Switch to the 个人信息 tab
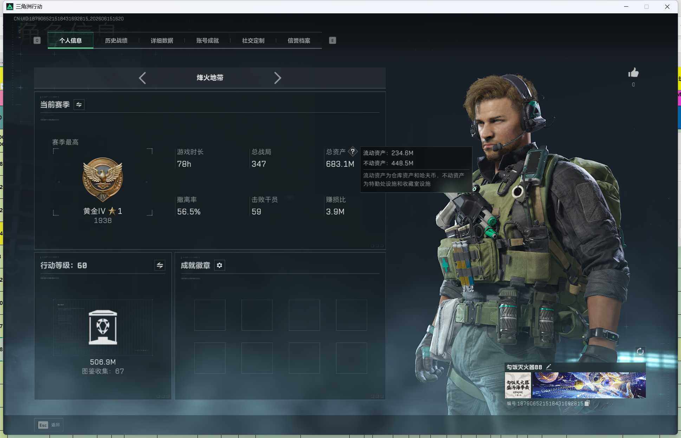 pyautogui.click(x=71, y=40)
